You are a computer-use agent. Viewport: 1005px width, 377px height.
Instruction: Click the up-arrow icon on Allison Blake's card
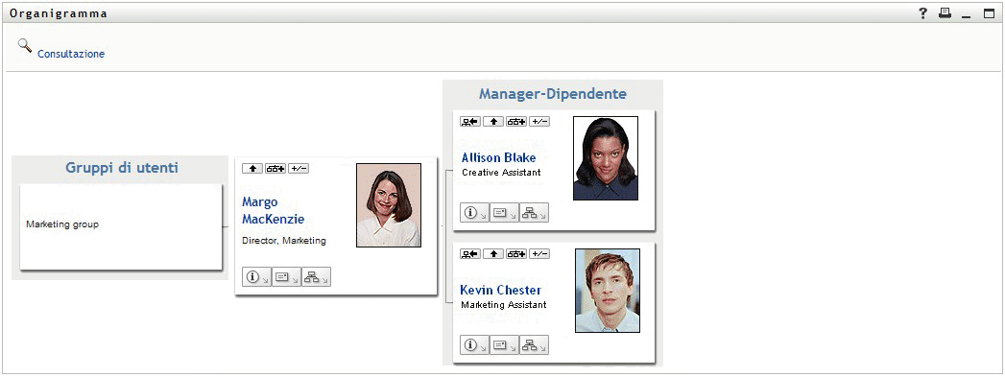click(x=493, y=122)
